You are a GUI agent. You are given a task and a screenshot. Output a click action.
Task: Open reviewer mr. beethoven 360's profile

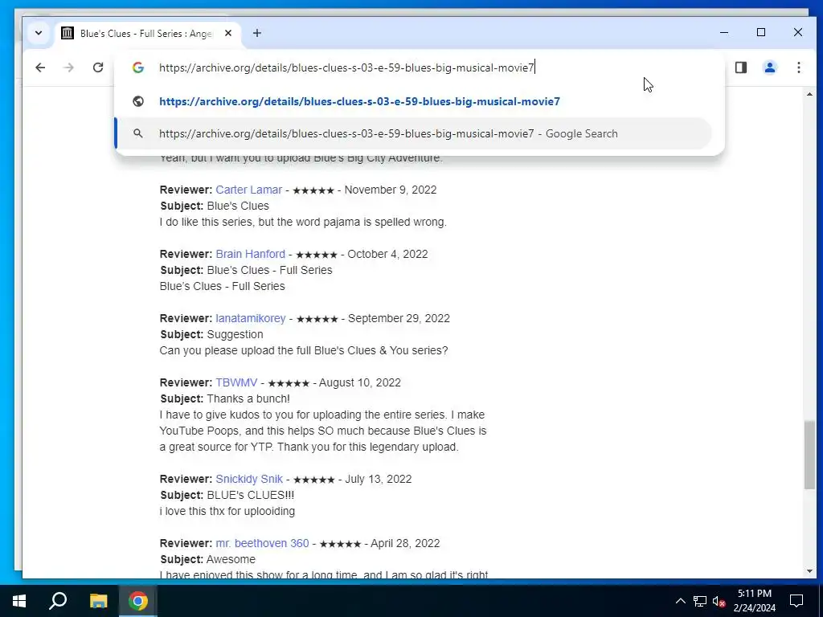(x=263, y=543)
